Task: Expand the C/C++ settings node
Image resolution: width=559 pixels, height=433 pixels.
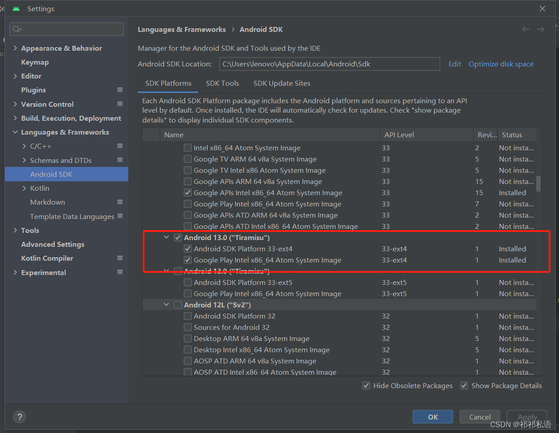Action: 24,146
